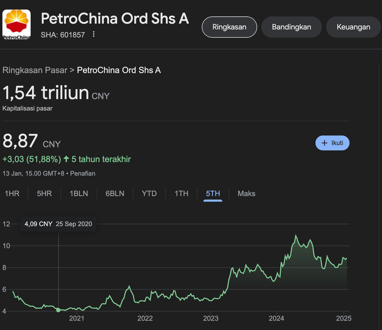Screen dimensions: 382x330
Task: Select the 5TH time range
Action: pyautogui.click(x=213, y=194)
